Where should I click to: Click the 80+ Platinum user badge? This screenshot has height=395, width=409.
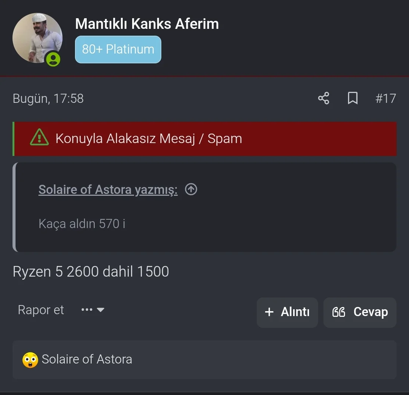118,49
